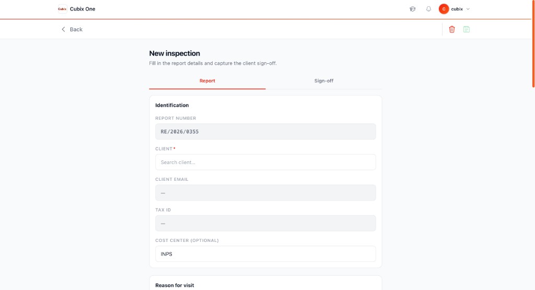
Task: Click the Cubix One logo icon
Action: (x=62, y=9)
